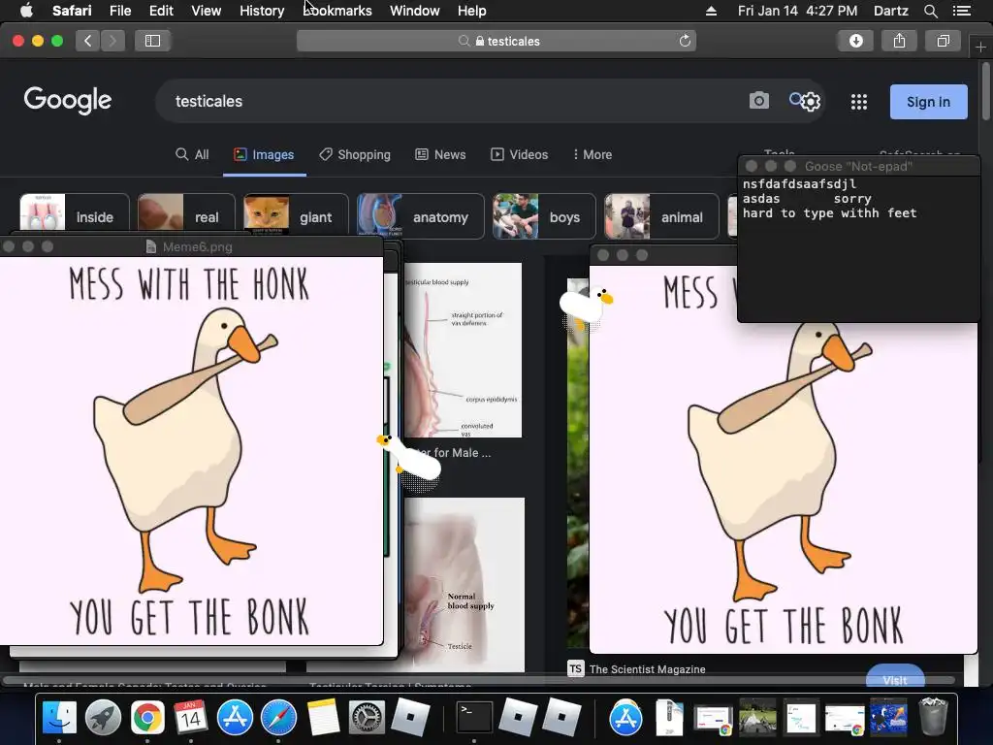This screenshot has height=745, width=993.
Task: Open the Trash in the Dock
Action: (933, 717)
